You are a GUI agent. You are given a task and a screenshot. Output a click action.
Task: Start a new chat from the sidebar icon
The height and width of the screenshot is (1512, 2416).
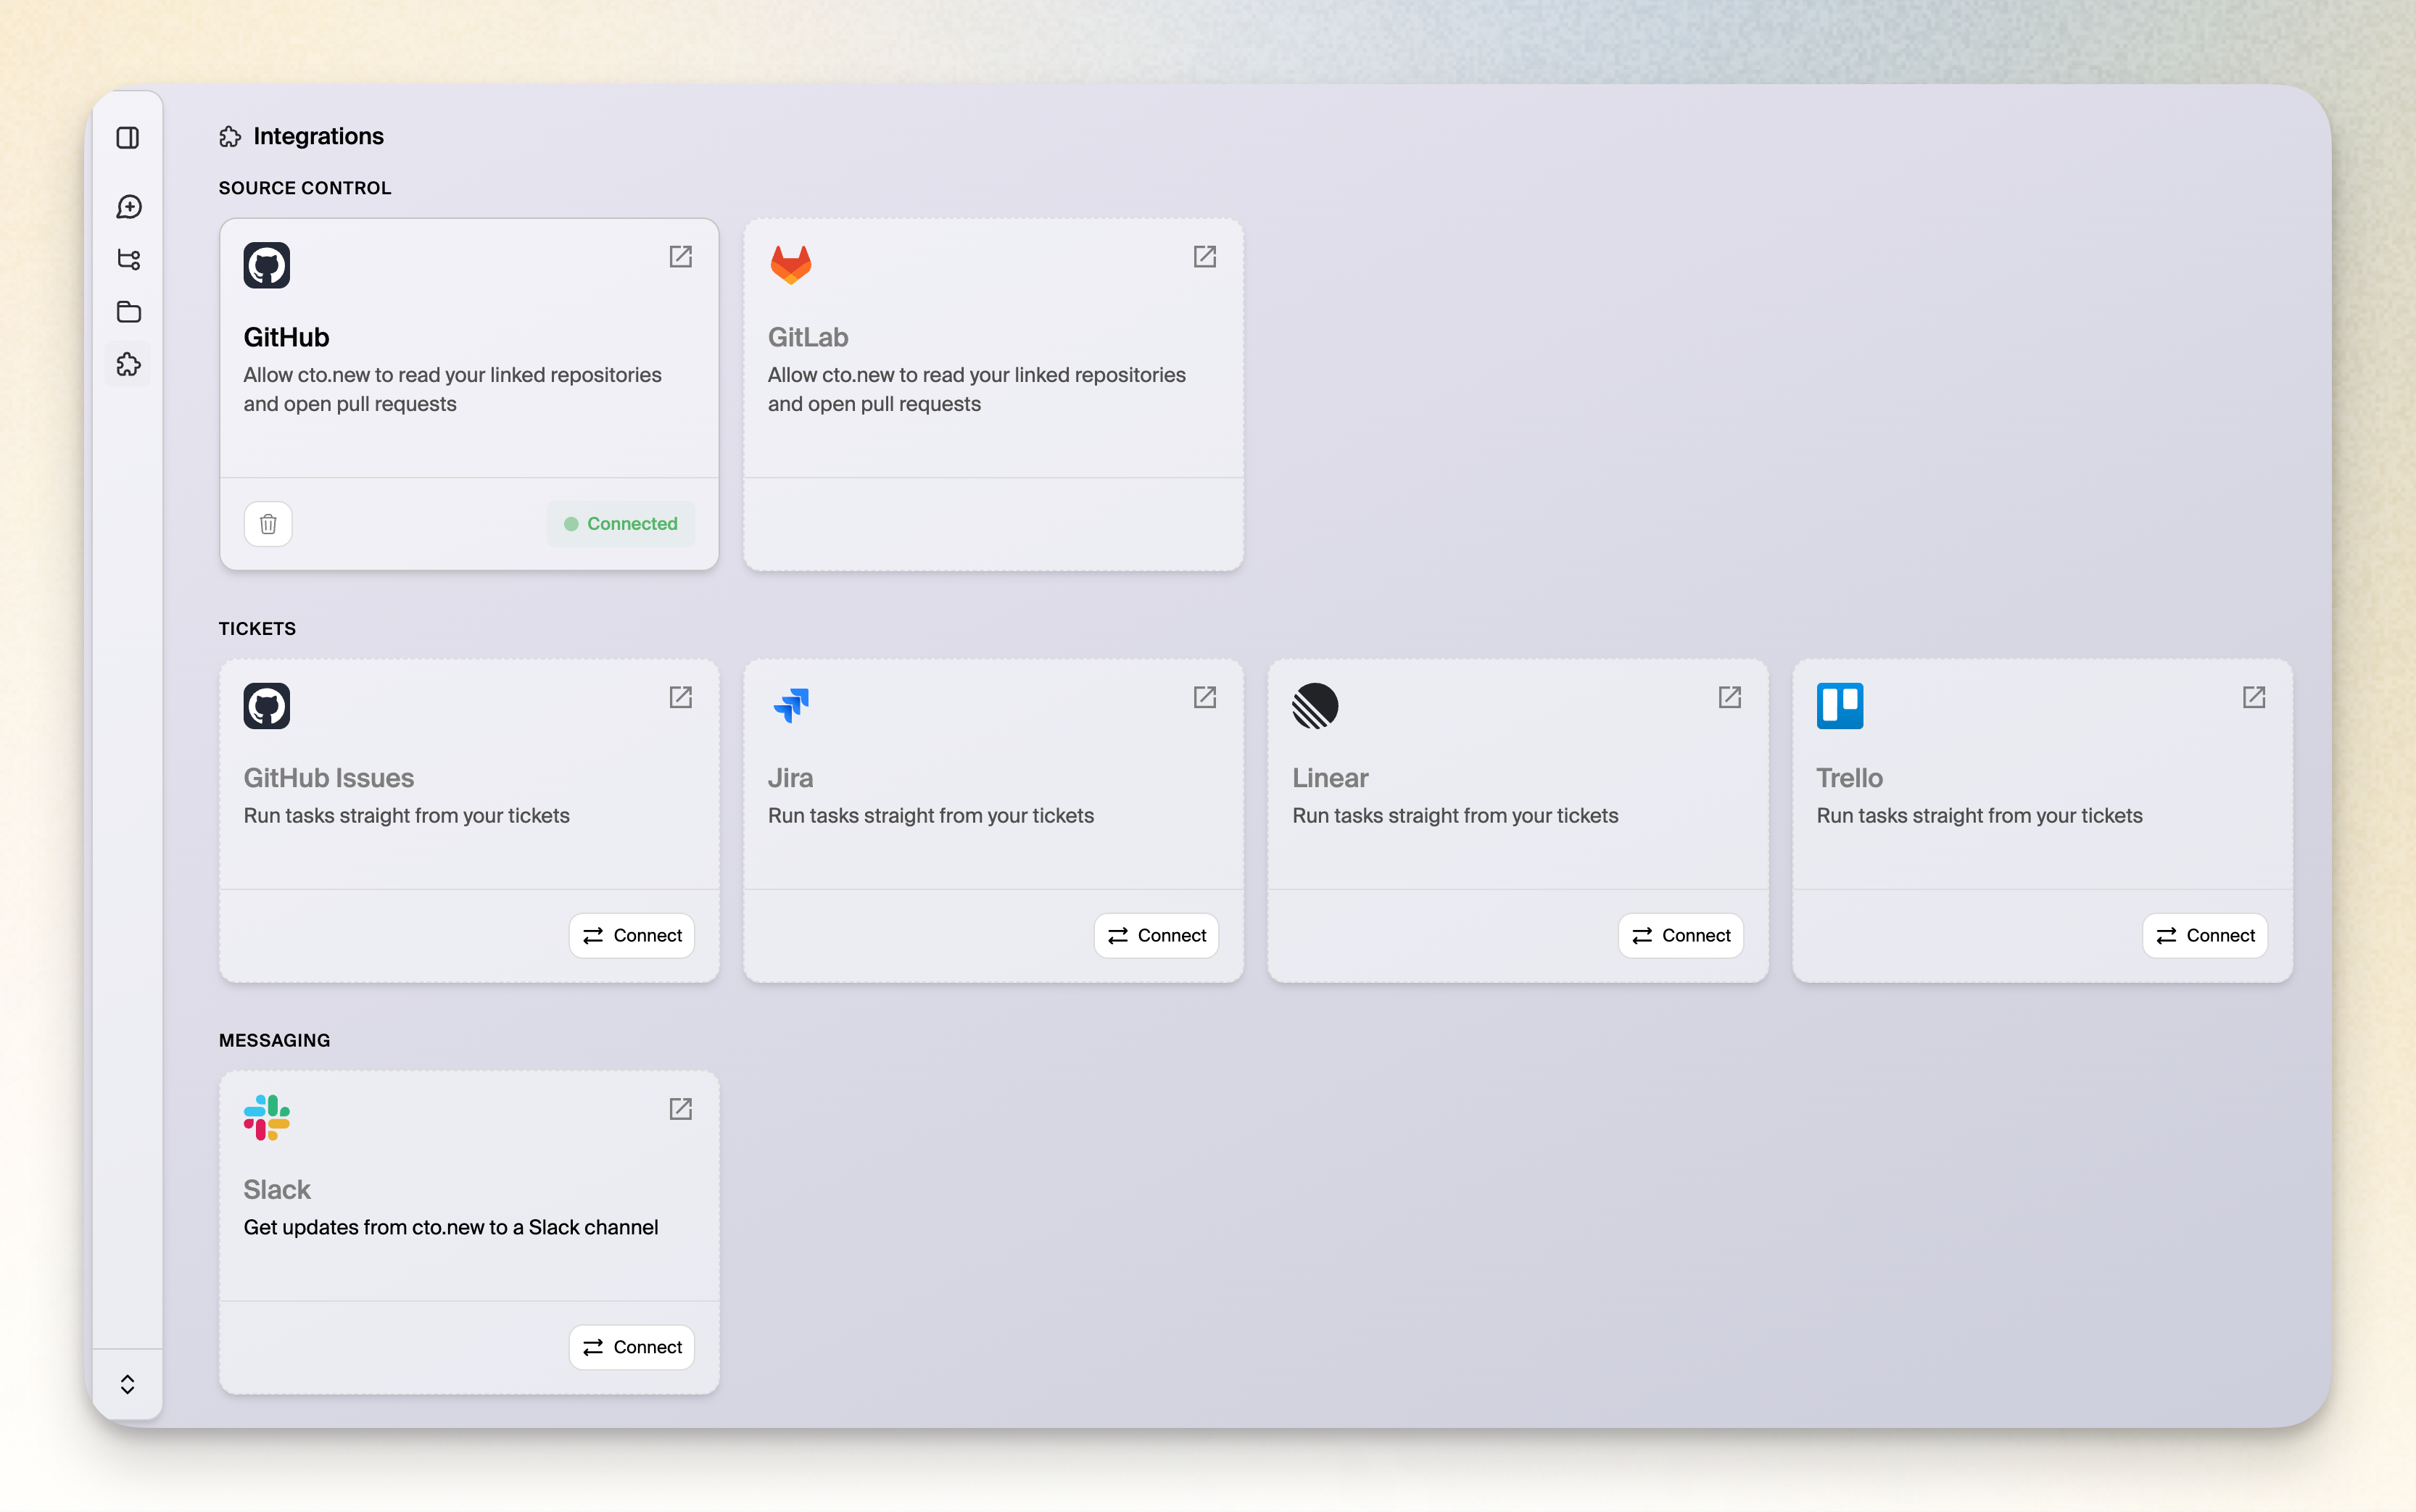pos(128,207)
